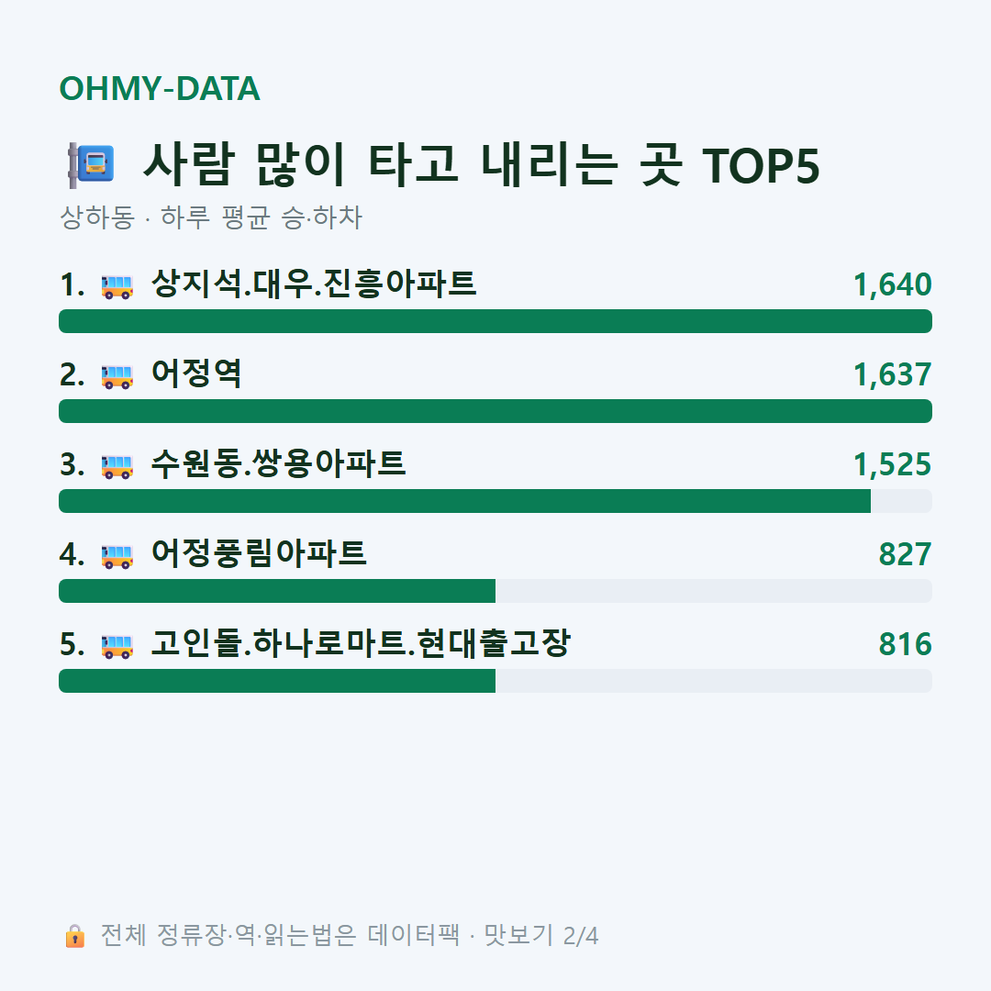Click the 816 ridership value
The height and width of the screenshot is (991, 991).
click(905, 645)
